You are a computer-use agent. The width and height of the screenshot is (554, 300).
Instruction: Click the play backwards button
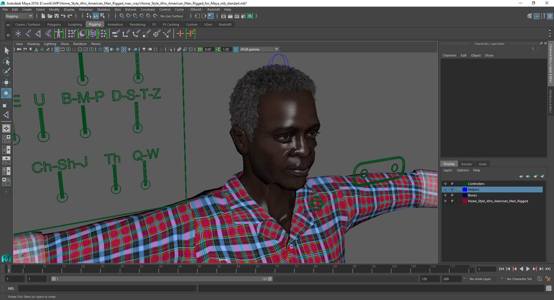[521, 269]
